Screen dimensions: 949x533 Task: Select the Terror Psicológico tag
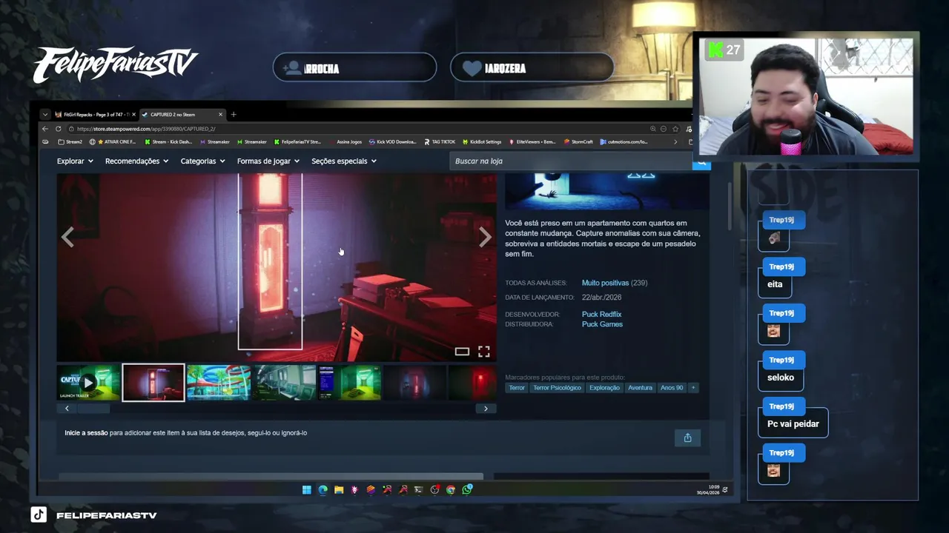pyautogui.click(x=557, y=388)
